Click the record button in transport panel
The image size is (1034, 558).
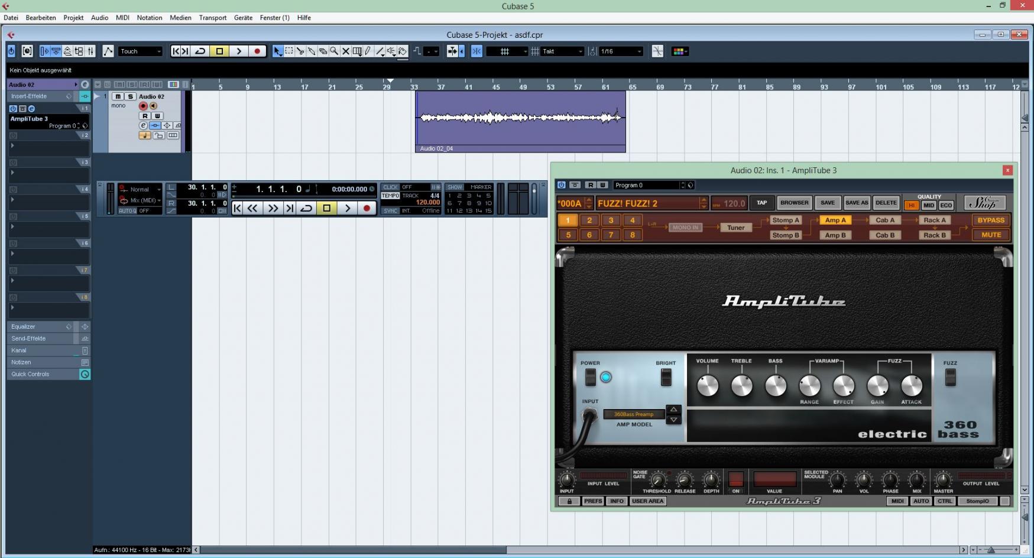pyautogui.click(x=367, y=208)
